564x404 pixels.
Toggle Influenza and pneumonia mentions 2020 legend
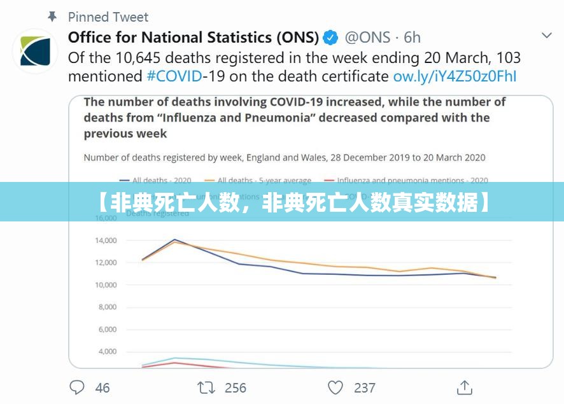point(405,180)
